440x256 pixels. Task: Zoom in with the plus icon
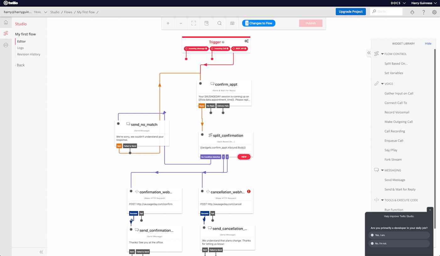(168, 23)
